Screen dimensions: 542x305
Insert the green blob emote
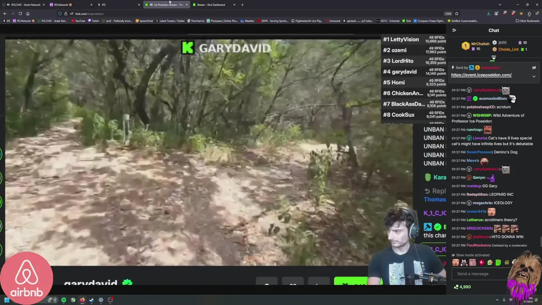click(x=498, y=263)
